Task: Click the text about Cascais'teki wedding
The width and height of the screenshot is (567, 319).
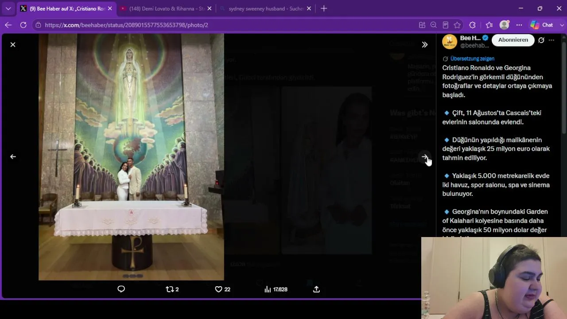Action: [492, 117]
